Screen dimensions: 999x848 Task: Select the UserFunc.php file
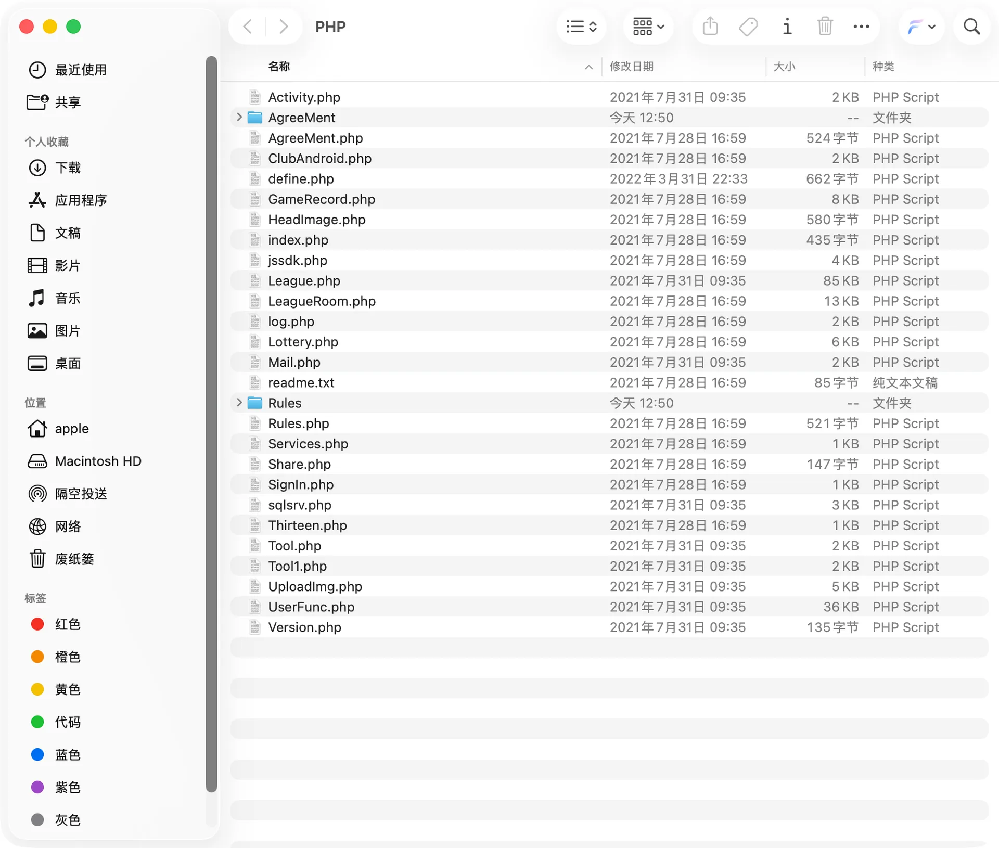click(609, 607)
